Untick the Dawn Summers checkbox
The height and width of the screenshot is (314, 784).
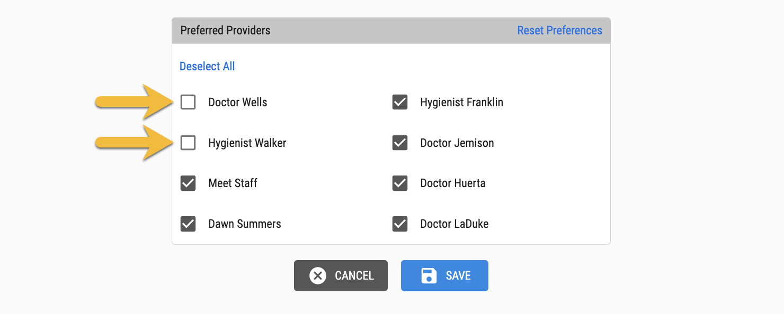pyautogui.click(x=188, y=224)
